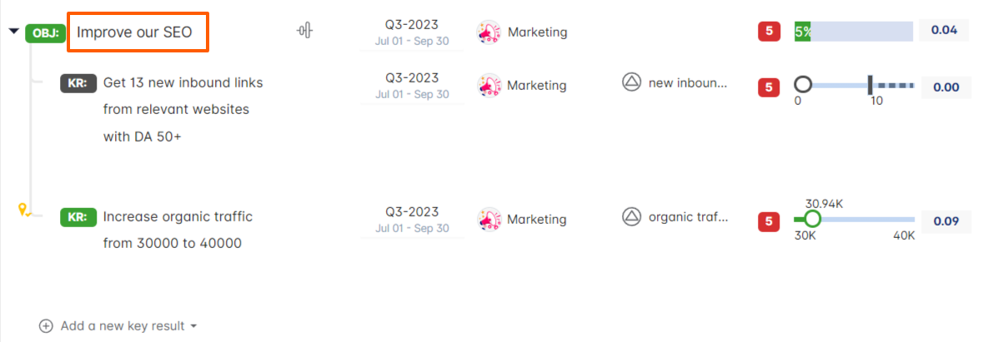Click the 0.04 score on the objective row
The image size is (988, 342).
point(944,31)
